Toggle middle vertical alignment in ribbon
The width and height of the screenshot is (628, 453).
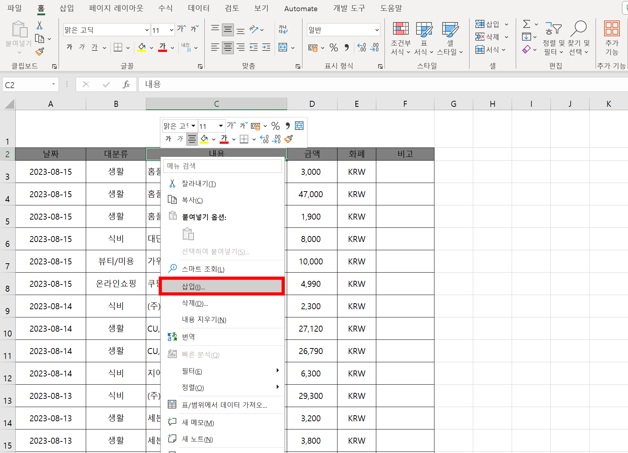tap(228, 30)
